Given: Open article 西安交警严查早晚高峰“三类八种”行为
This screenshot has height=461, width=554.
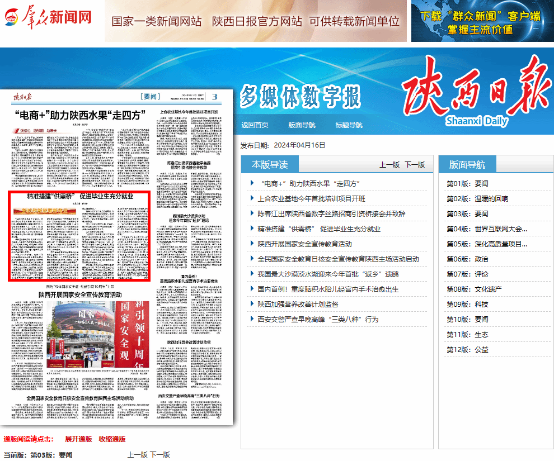Looking at the screenshot, I should click(318, 320).
